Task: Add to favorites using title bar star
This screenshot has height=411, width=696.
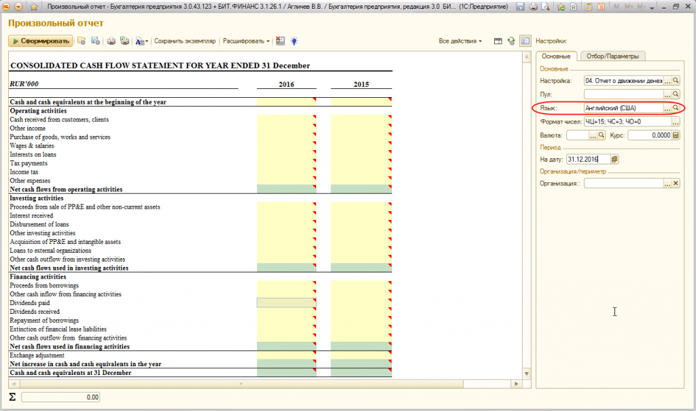Action: click(560, 7)
